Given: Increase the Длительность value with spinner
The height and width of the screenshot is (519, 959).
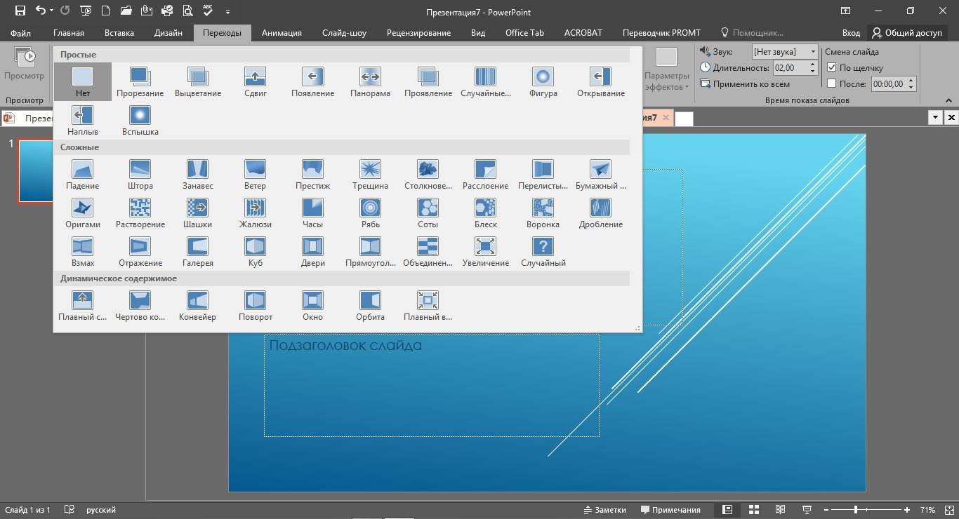Looking at the screenshot, I should [x=813, y=65].
